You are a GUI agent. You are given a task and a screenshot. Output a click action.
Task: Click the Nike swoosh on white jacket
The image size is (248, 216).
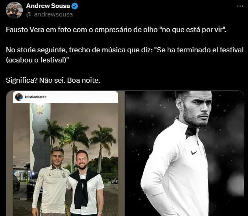[x=194, y=153]
